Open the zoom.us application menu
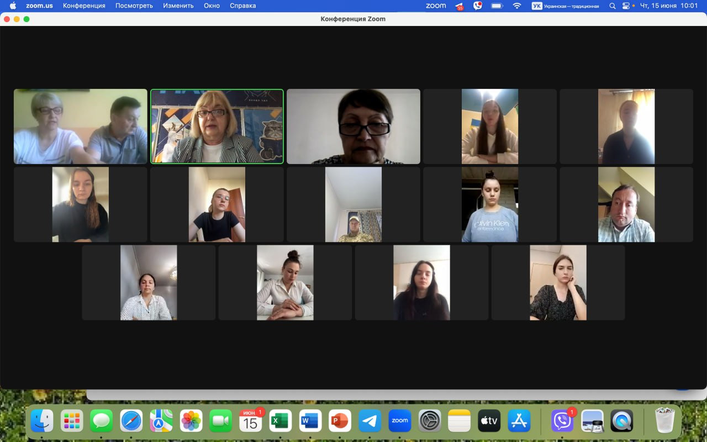This screenshot has width=707, height=442. 39,6
